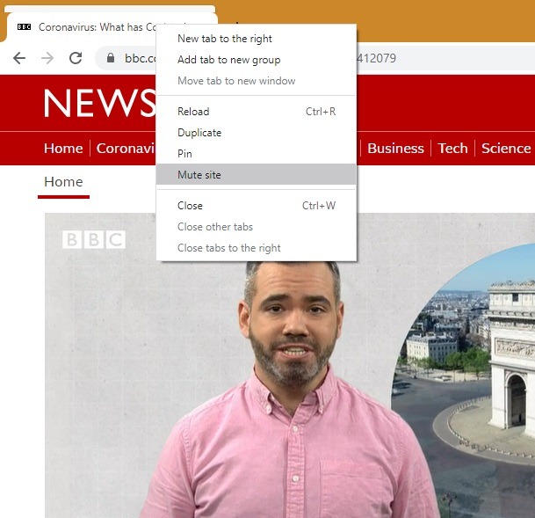This screenshot has height=518, width=535.
Task: Choose Close in the tab context menu
Action: coord(190,206)
